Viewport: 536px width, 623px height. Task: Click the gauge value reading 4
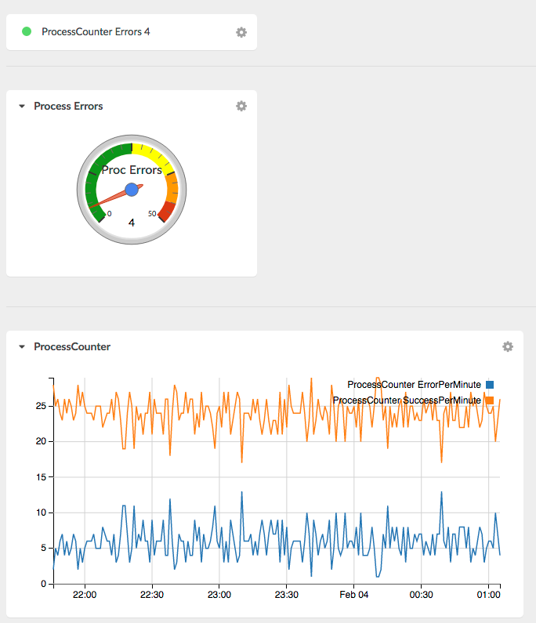(x=132, y=223)
